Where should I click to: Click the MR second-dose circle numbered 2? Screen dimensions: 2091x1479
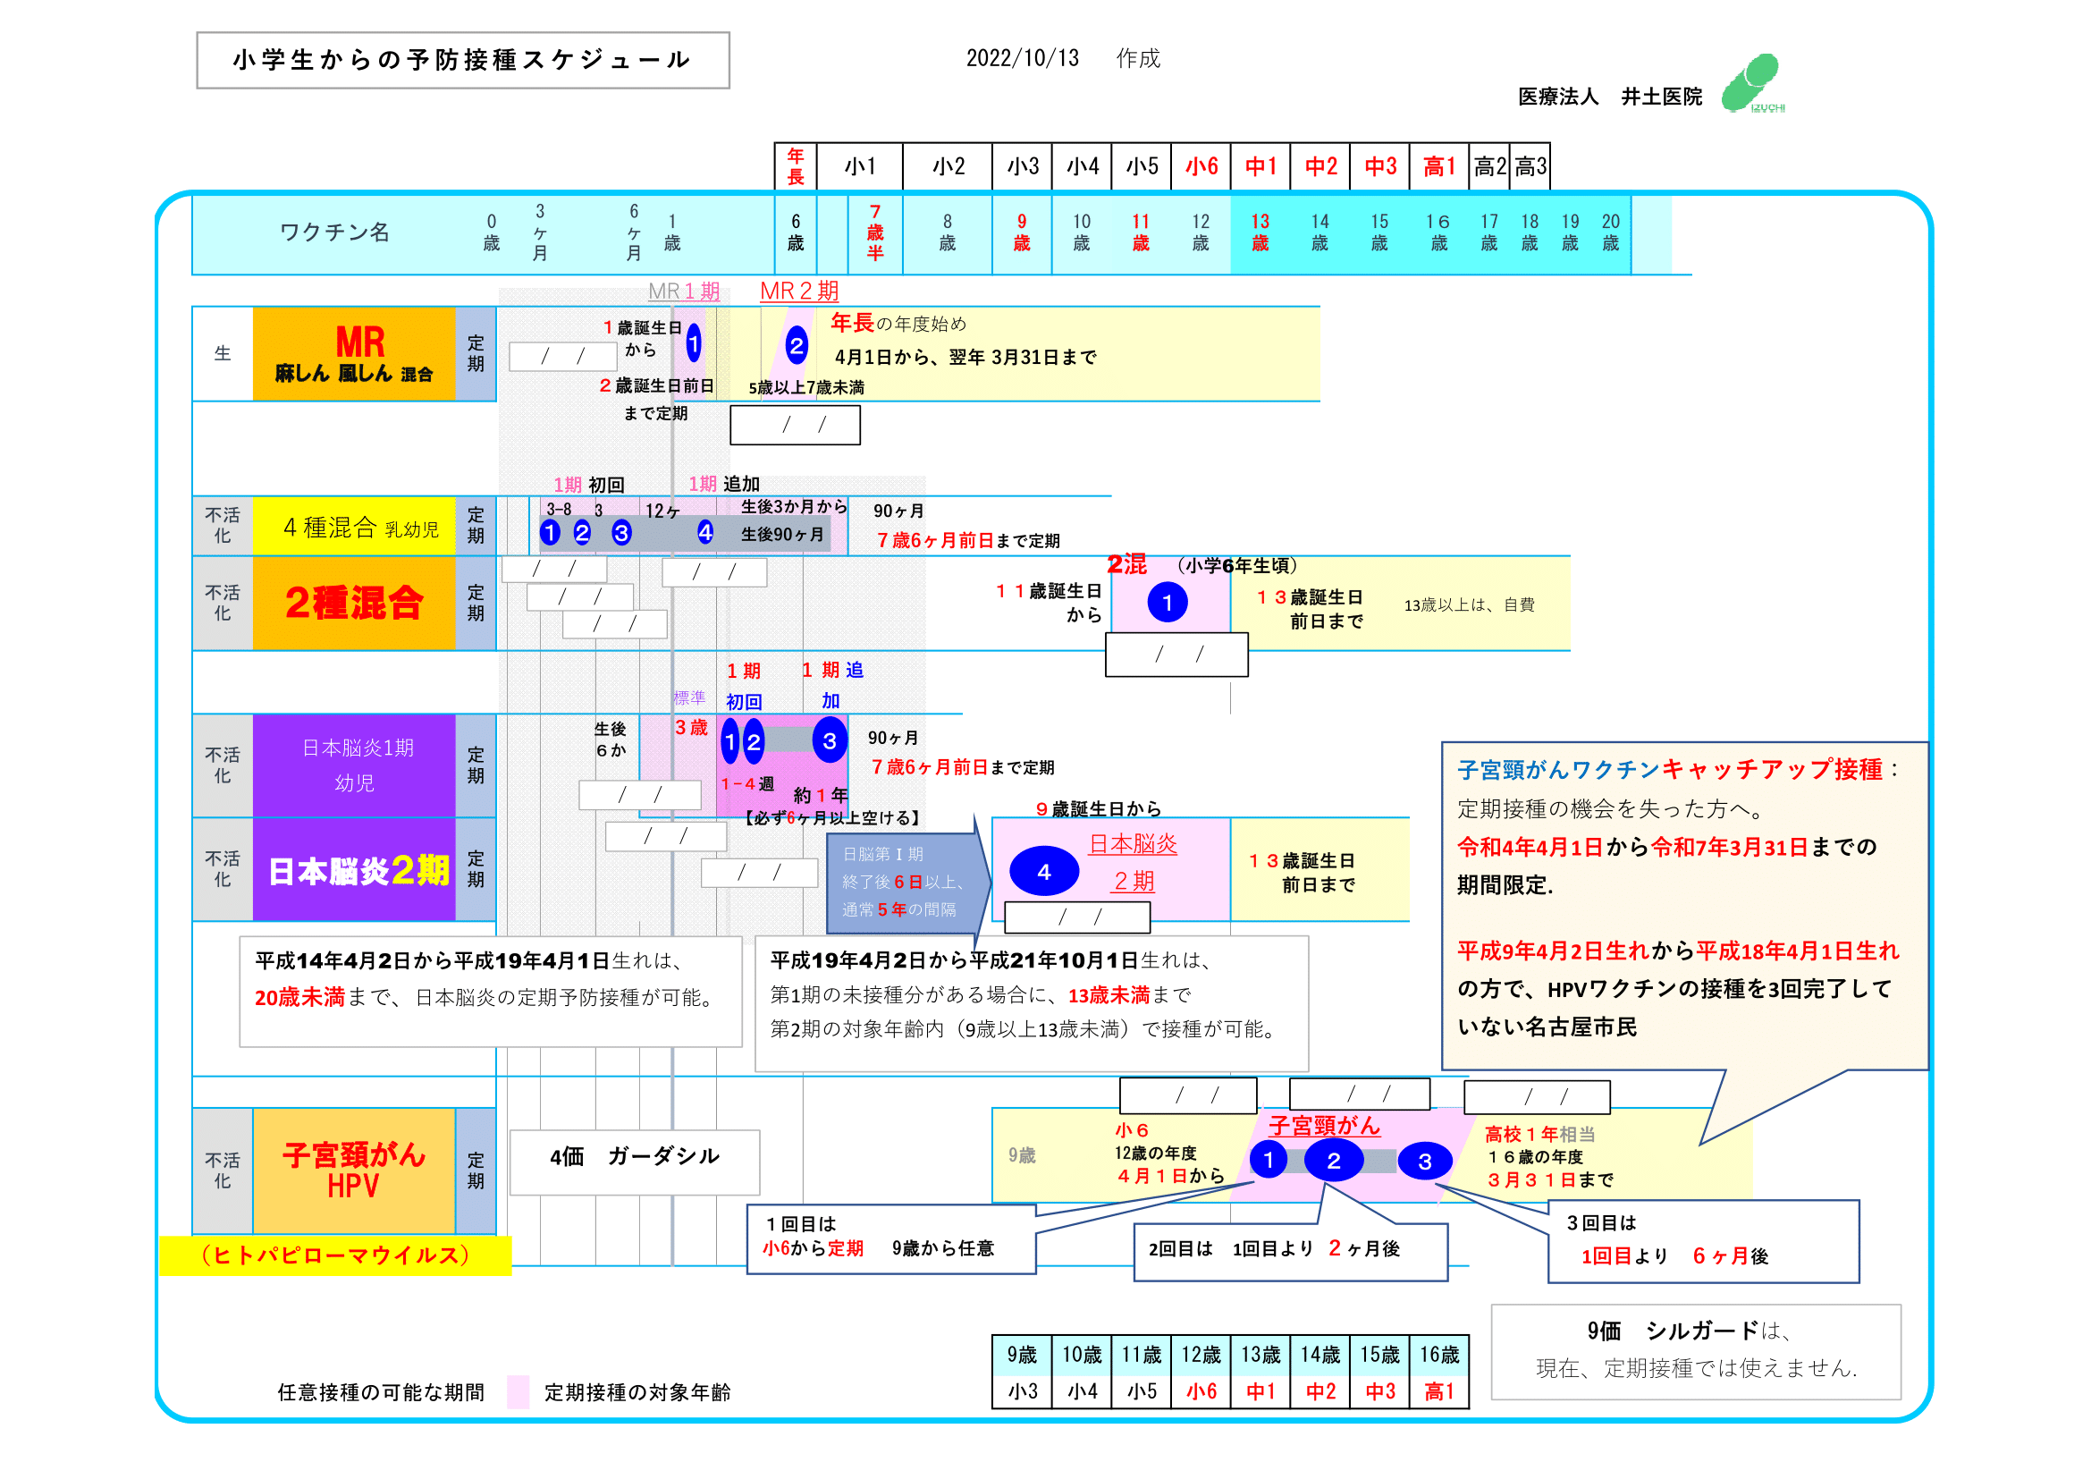[x=797, y=346]
